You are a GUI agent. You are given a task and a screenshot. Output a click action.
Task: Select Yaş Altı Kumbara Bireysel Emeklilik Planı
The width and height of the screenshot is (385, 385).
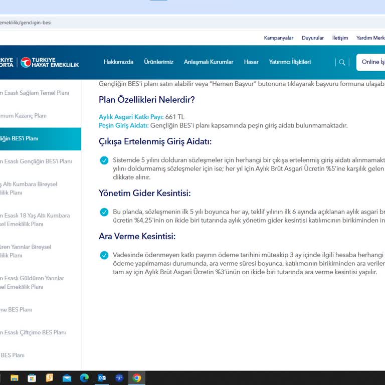[29, 188]
